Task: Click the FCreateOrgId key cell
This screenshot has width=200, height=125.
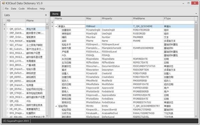Action: [x=93, y=30]
